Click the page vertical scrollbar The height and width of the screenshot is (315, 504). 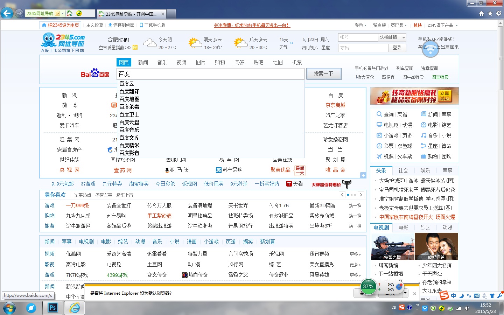pos(500,59)
